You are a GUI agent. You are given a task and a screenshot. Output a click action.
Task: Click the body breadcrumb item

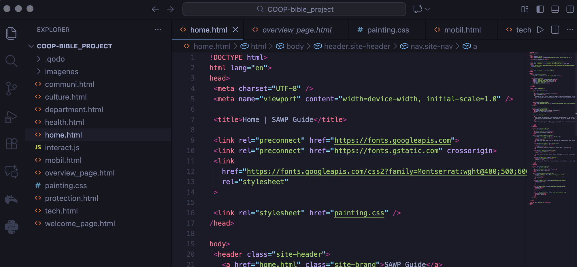(x=290, y=46)
